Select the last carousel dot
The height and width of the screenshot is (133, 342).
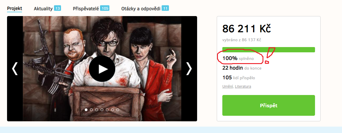coord(118,110)
